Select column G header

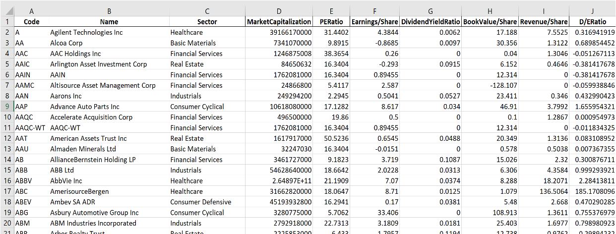pyautogui.click(x=431, y=11)
